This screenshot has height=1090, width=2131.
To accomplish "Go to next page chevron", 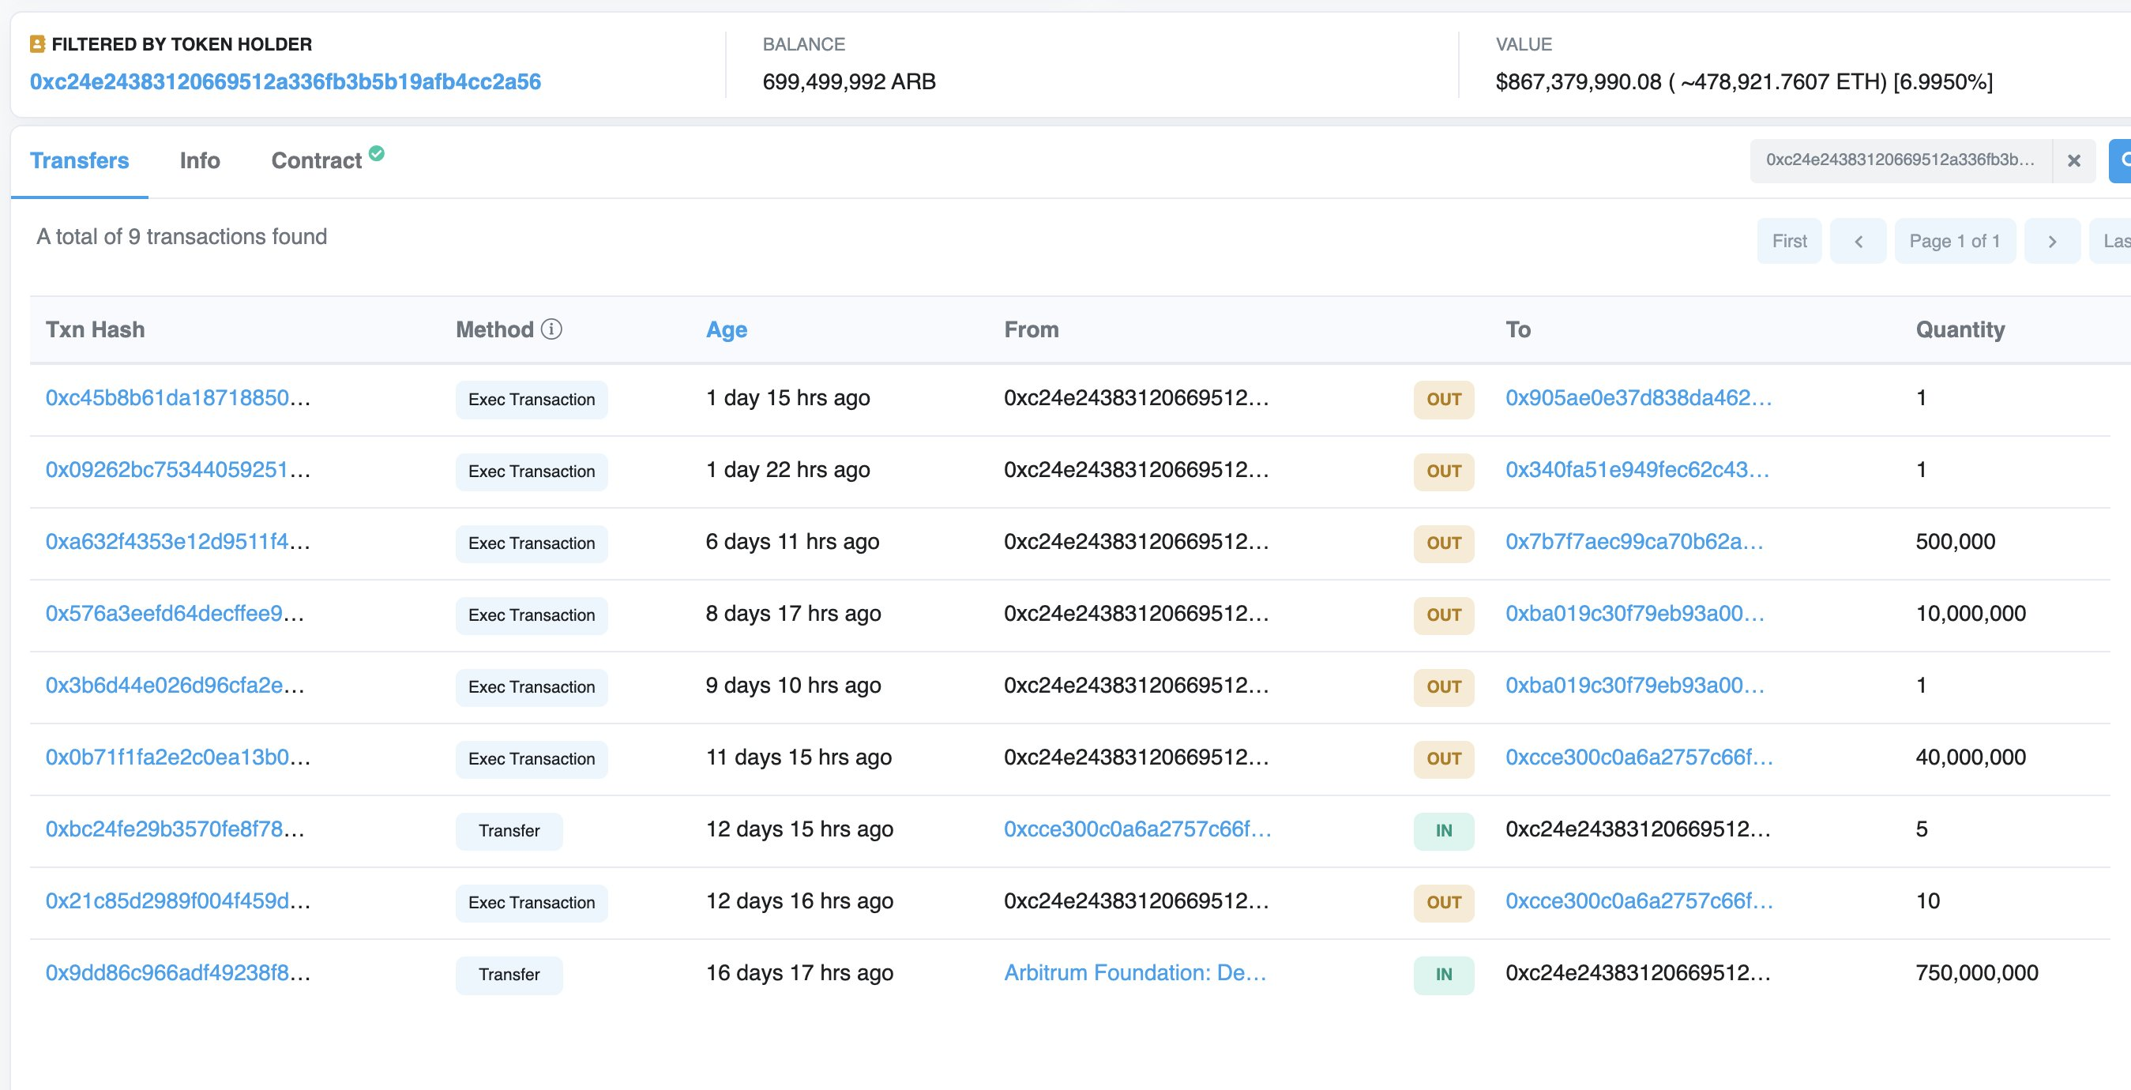I will point(2051,242).
